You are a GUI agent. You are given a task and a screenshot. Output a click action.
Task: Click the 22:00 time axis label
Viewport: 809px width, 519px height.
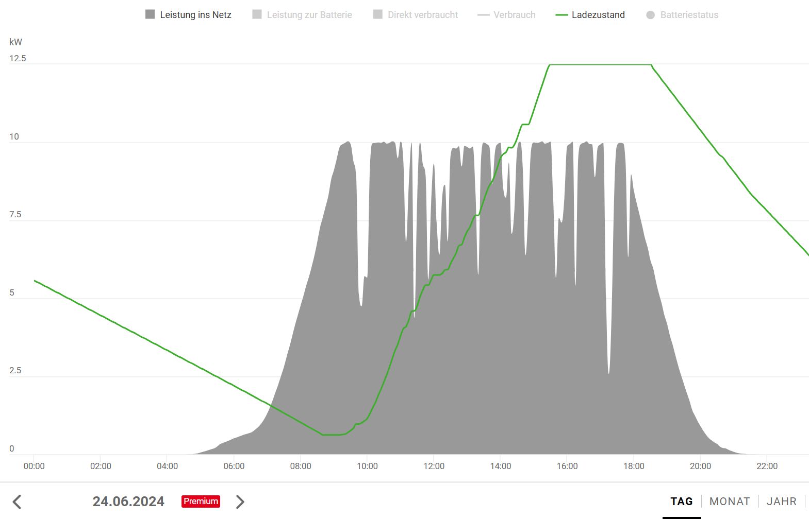coord(767,466)
